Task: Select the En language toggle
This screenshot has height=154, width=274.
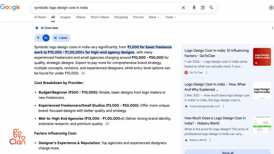Action: (x=46, y=38)
